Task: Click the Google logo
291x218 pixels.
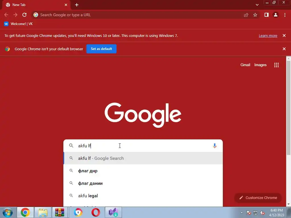Action: pyautogui.click(x=143, y=115)
